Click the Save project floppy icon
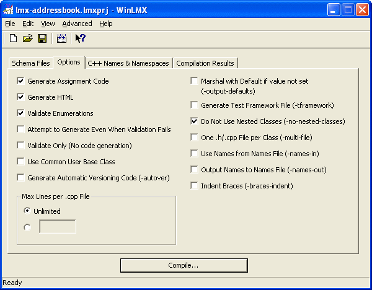The width and height of the screenshot is (372, 290). [42, 38]
